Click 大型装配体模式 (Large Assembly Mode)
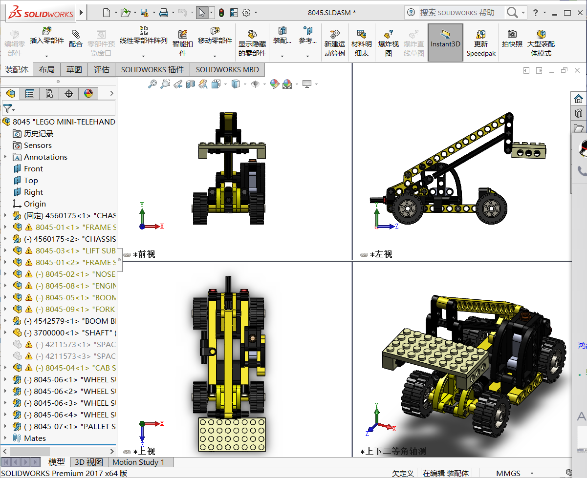Image resolution: width=587 pixels, height=478 pixels. click(x=541, y=43)
